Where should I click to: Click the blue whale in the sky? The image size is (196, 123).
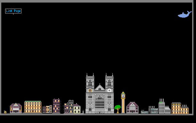184,14
